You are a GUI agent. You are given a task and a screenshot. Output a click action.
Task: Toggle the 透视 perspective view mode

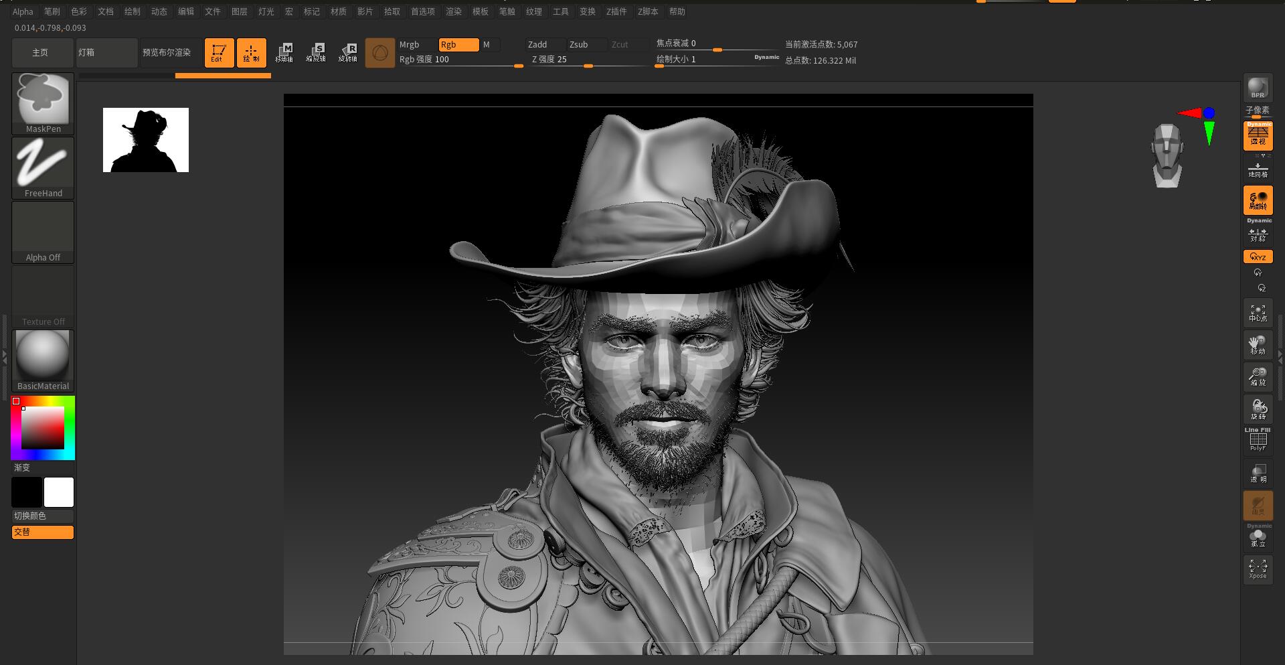click(x=1258, y=135)
